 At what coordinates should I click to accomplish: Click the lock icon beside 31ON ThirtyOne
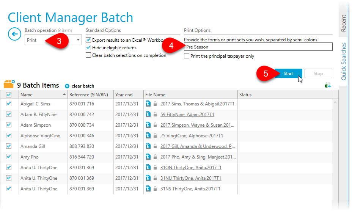coord(155,167)
